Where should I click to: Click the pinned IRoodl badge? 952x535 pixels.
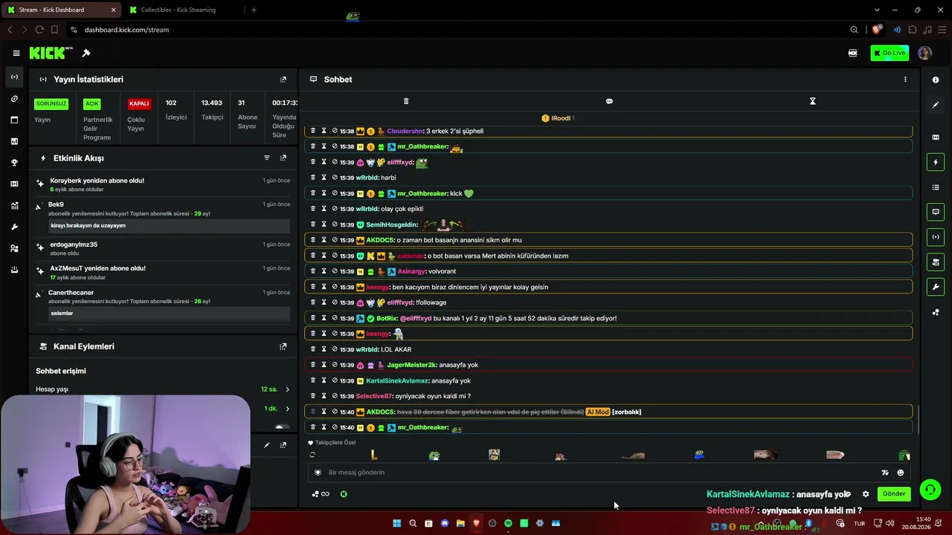point(558,118)
